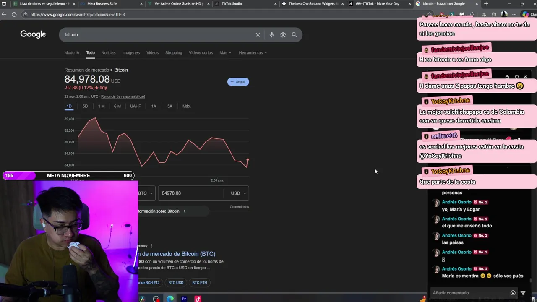Select the Máx. chart range
The width and height of the screenshot is (537, 302).
(x=187, y=106)
